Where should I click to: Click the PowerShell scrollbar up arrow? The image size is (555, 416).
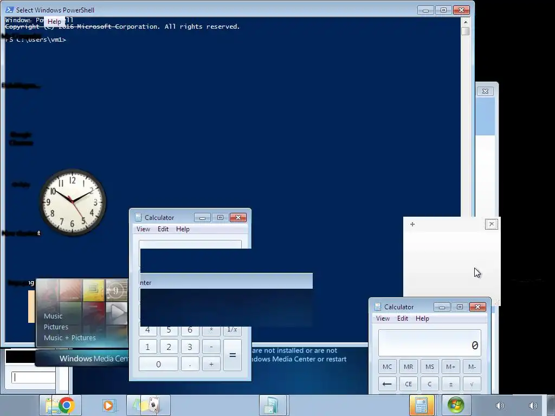tap(466, 22)
